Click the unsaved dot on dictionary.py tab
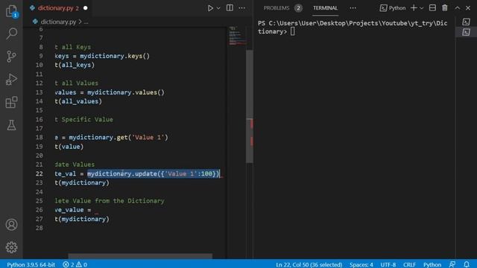Image resolution: width=477 pixels, height=268 pixels. click(x=86, y=8)
